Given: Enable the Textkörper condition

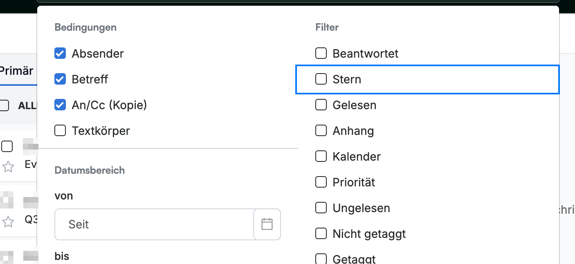Looking at the screenshot, I should pyautogui.click(x=60, y=131).
